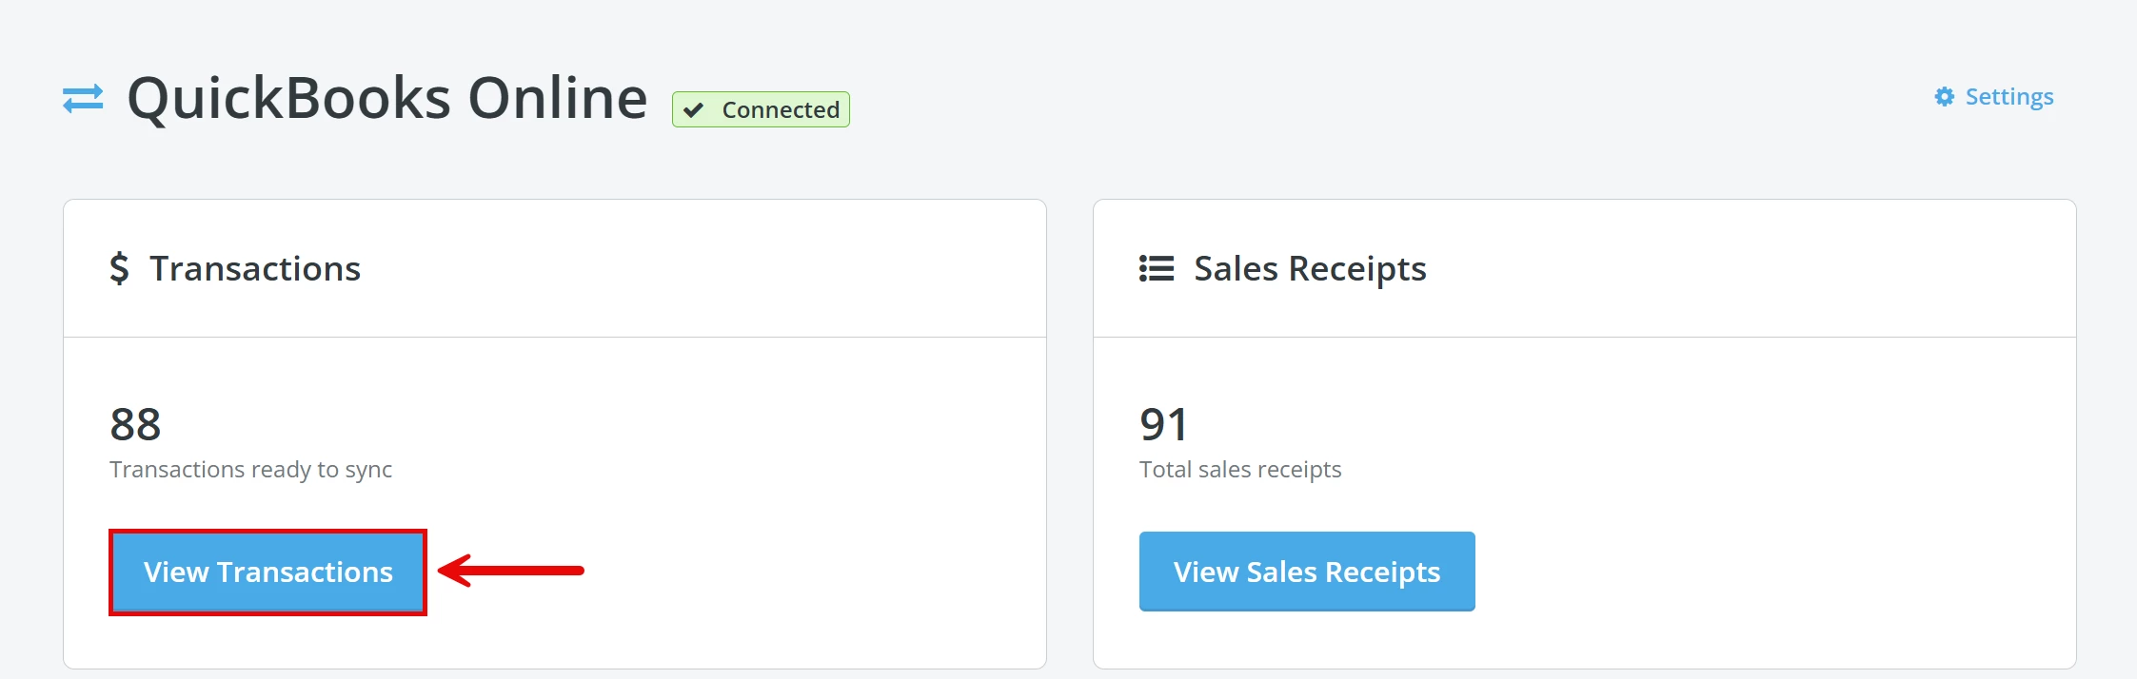Open the Settings panel
2137x679 pixels.
click(x=1995, y=96)
